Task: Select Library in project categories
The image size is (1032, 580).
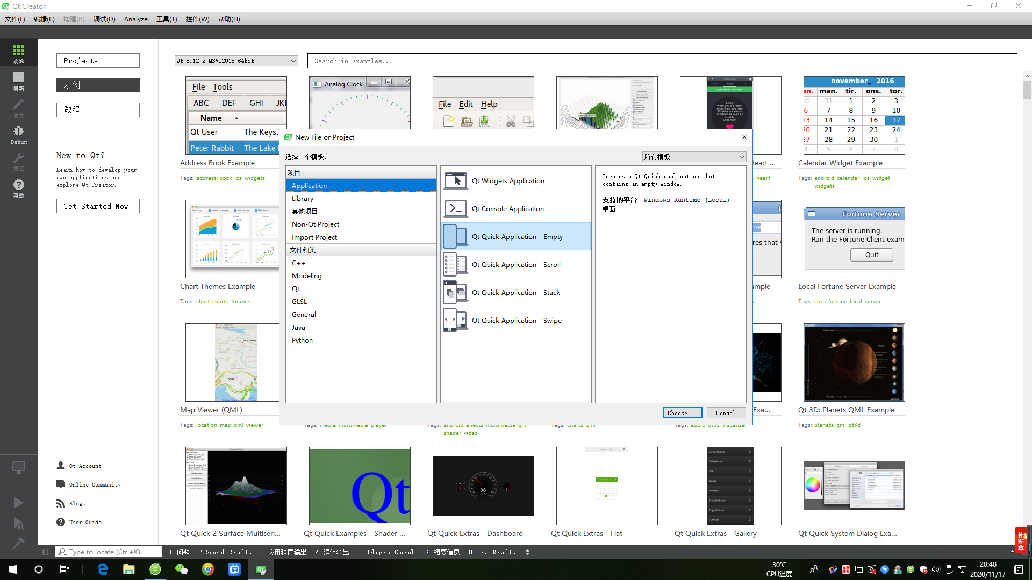Action: [303, 199]
